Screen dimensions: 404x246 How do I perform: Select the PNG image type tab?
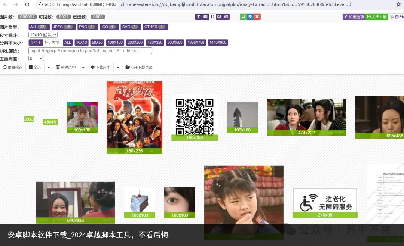(88, 27)
